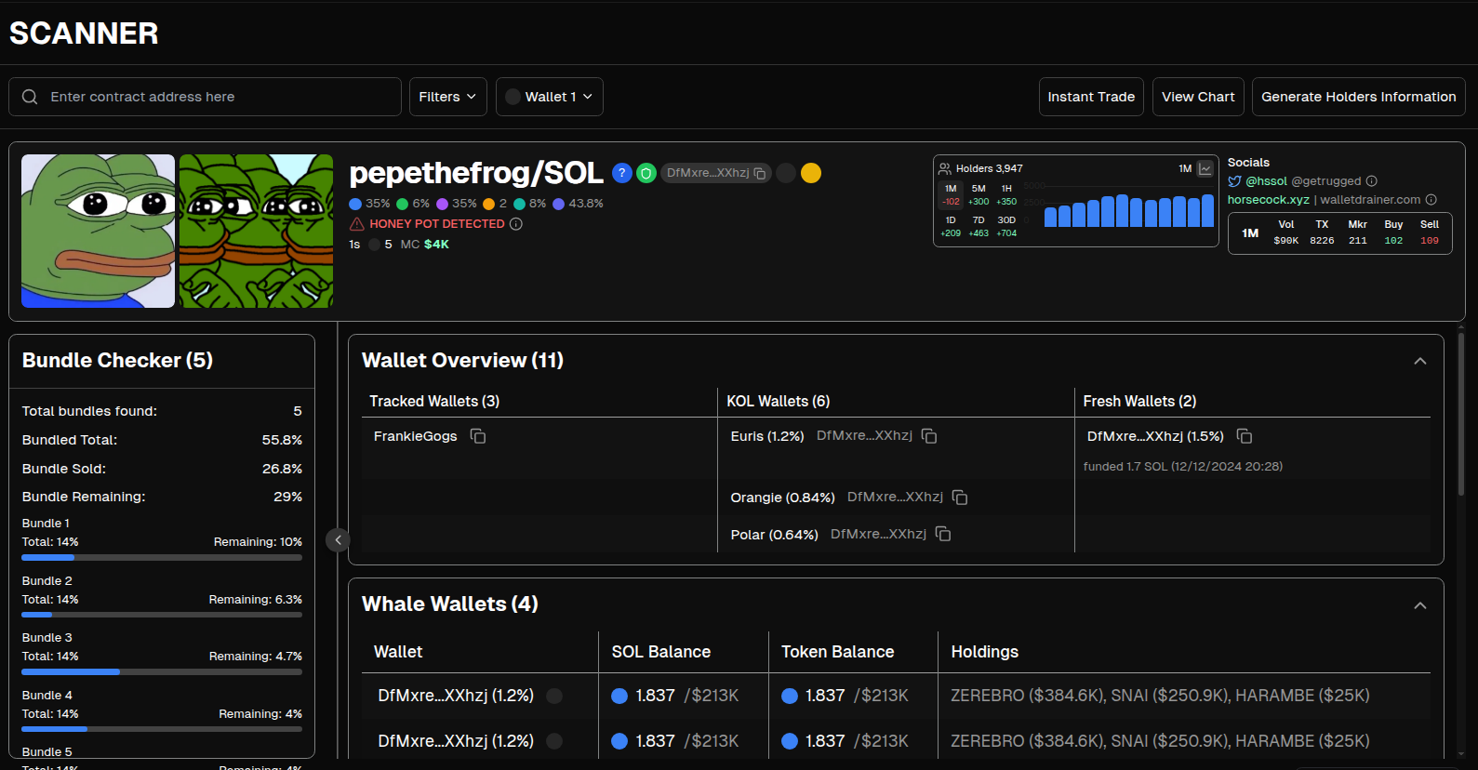Copy the fresh wallet DfMxre...XXhzj (1.5%) address
The height and width of the screenshot is (770, 1478).
[x=1245, y=436]
